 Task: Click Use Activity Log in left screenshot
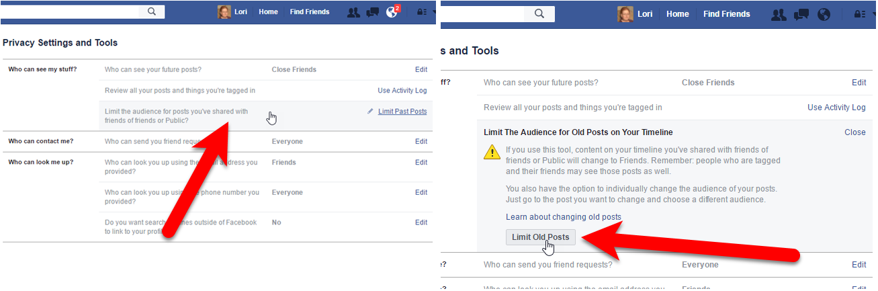pos(402,91)
